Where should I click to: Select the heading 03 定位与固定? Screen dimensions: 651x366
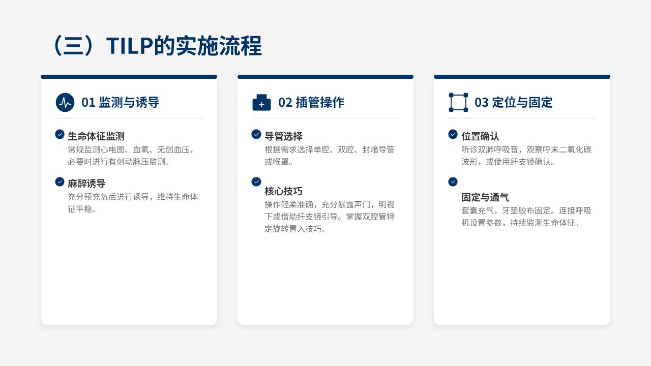[513, 102]
